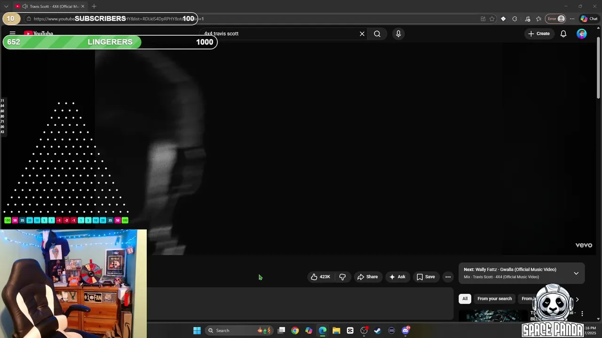Image resolution: width=602 pixels, height=338 pixels.
Task: Expand the Next up playlist panel
Action: pyautogui.click(x=576, y=273)
